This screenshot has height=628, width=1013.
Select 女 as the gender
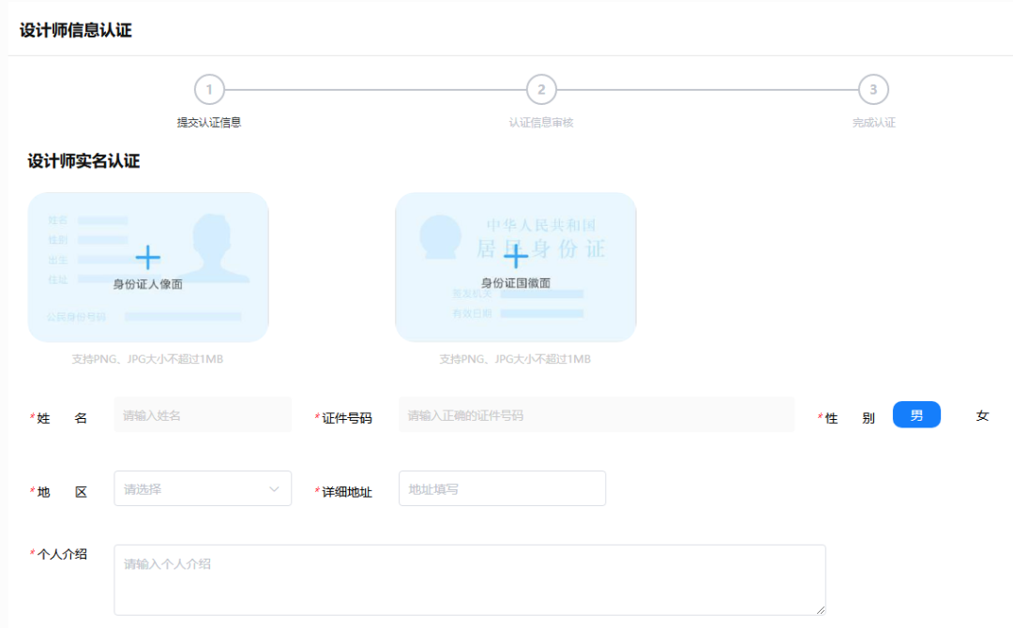point(982,414)
